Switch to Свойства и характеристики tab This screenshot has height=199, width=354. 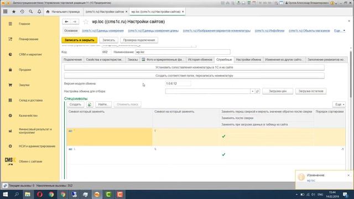pos(105,60)
